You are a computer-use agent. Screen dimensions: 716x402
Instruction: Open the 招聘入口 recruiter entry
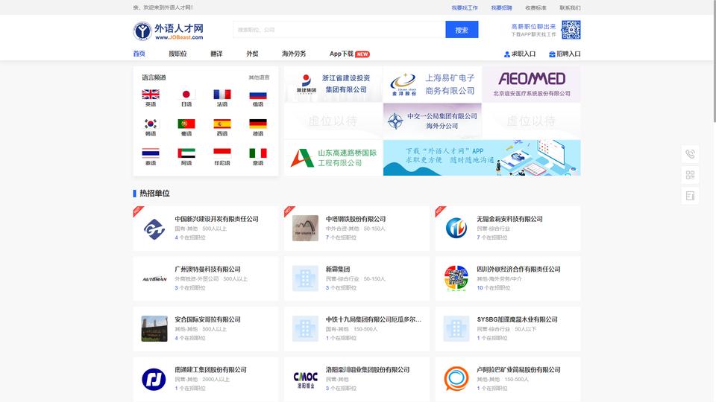click(x=565, y=54)
